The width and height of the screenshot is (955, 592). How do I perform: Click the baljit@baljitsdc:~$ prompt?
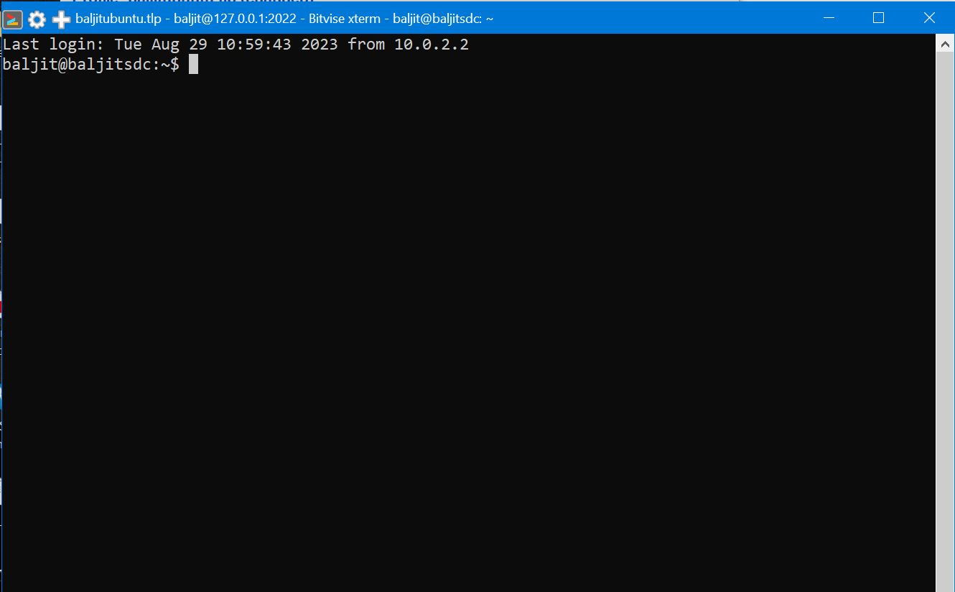click(91, 65)
